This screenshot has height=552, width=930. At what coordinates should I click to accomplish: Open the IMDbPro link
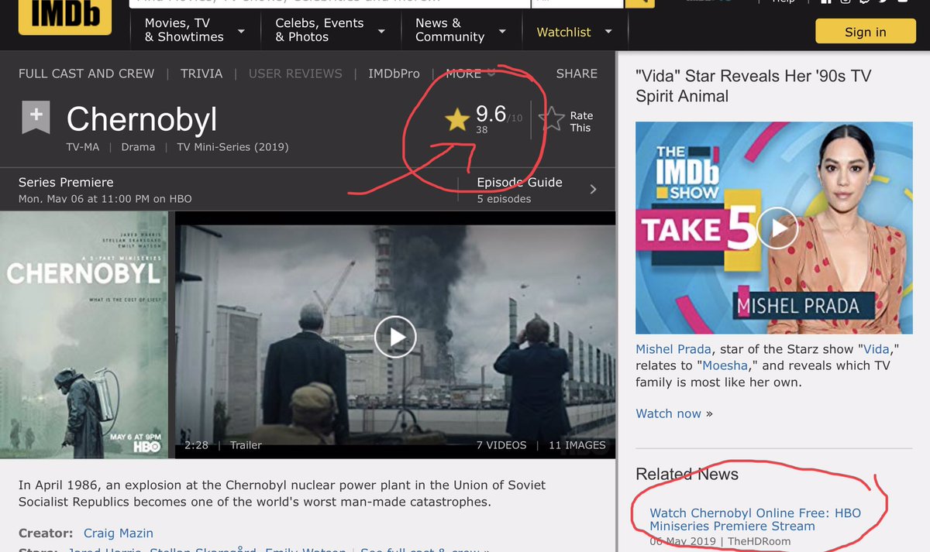click(394, 74)
